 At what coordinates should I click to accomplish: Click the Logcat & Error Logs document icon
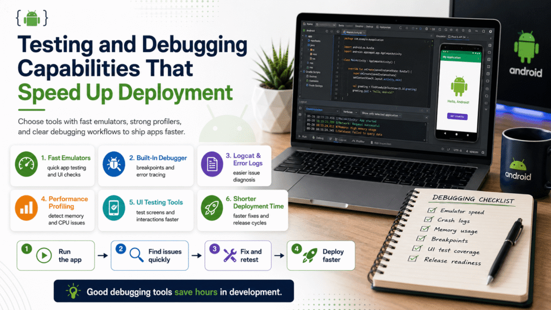(x=212, y=164)
